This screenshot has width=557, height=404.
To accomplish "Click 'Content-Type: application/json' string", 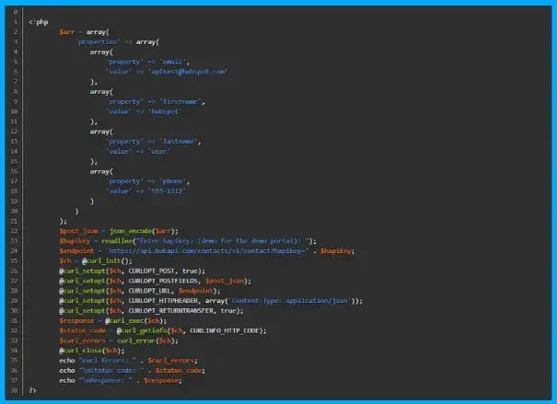I will 290,301.
